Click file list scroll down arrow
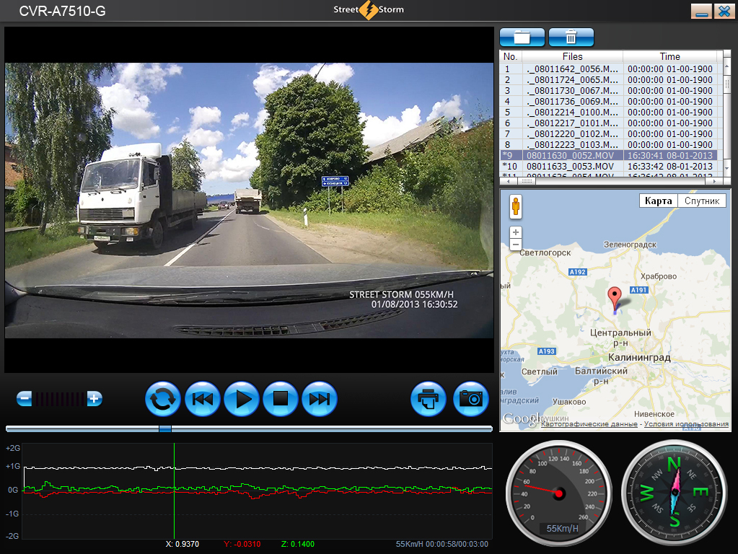Viewport: 738px width, 554px height. [726, 168]
